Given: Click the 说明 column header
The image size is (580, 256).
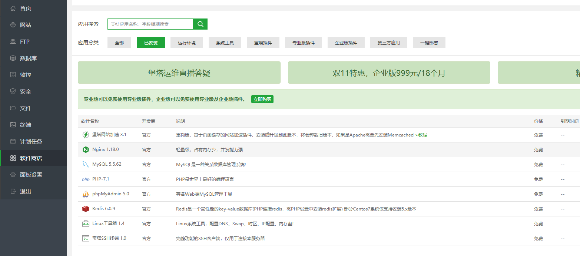Looking at the screenshot, I should [180, 121].
